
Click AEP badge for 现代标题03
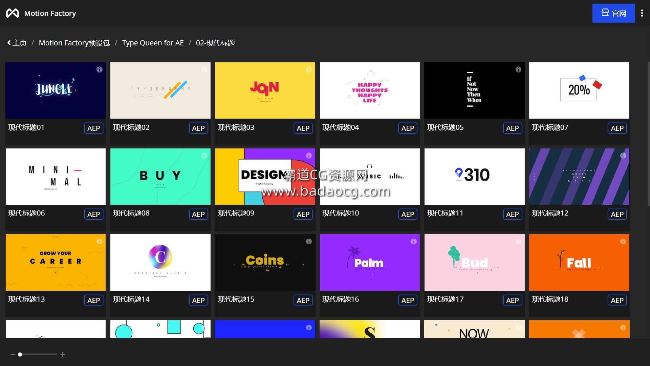pos(303,128)
